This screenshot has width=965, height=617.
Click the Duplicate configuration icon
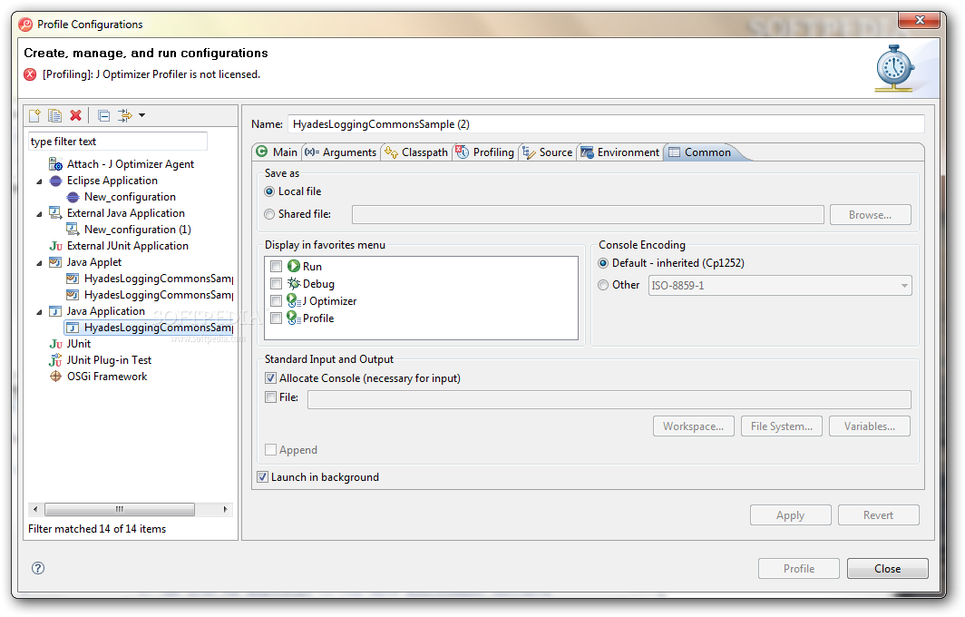coord(55,115)
